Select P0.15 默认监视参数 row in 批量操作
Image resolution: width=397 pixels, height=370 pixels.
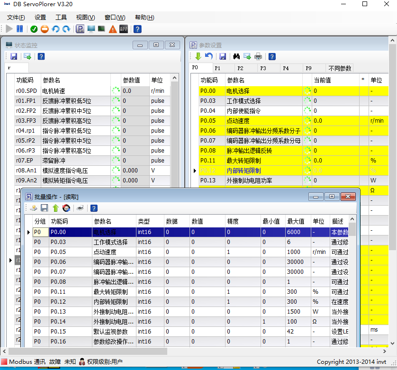[x=190, y=332]
